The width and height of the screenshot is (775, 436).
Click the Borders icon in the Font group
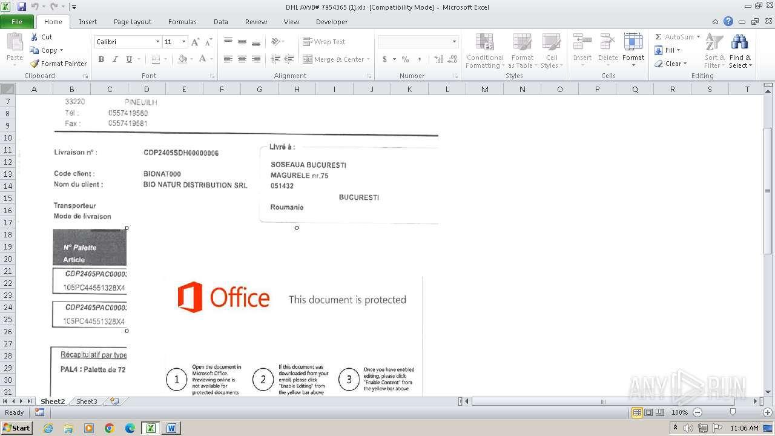coord(156,59)
